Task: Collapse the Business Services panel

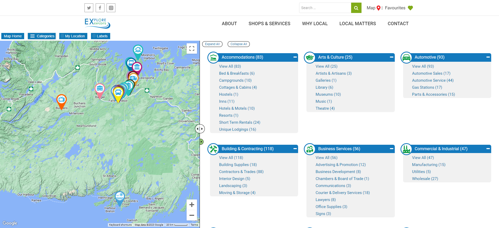Action: (391, 149)
